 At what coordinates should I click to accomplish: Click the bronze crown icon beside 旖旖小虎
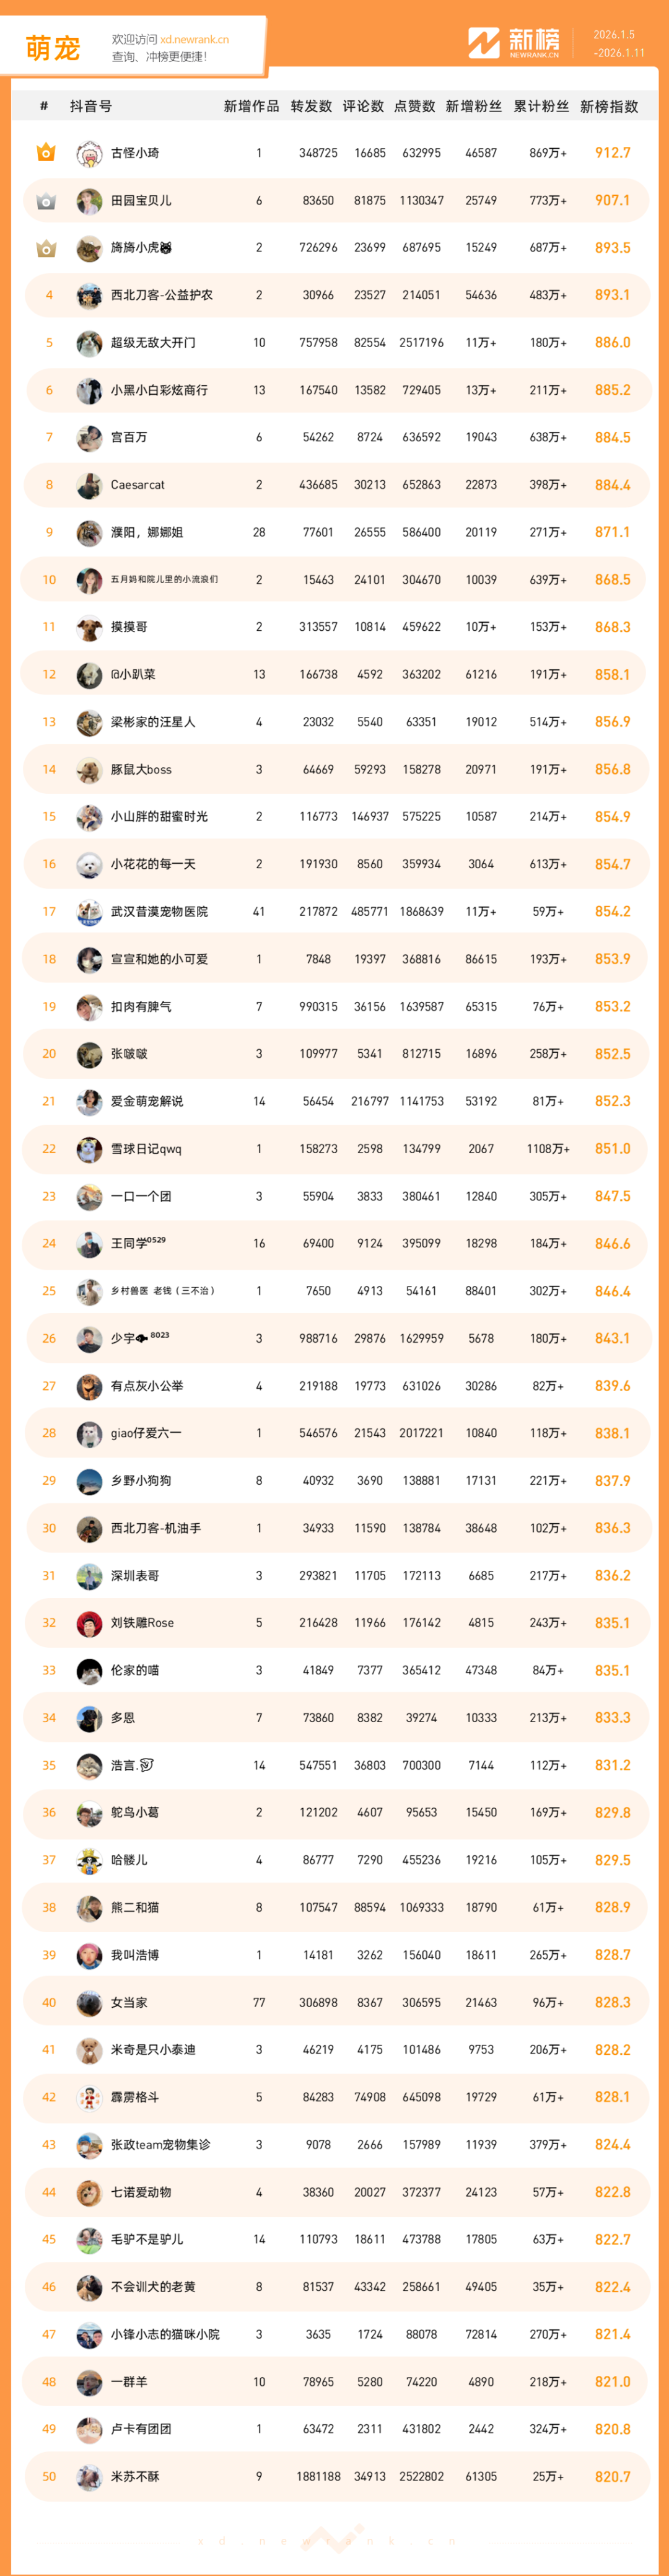pos(46,248)
